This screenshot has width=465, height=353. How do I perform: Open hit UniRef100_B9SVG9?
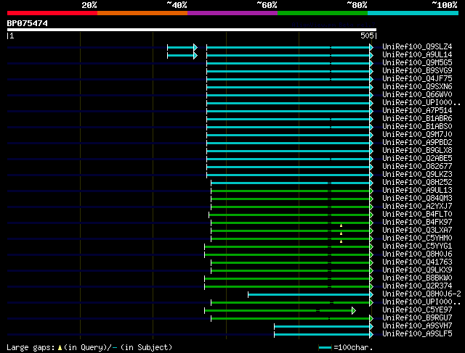[417, 71]
